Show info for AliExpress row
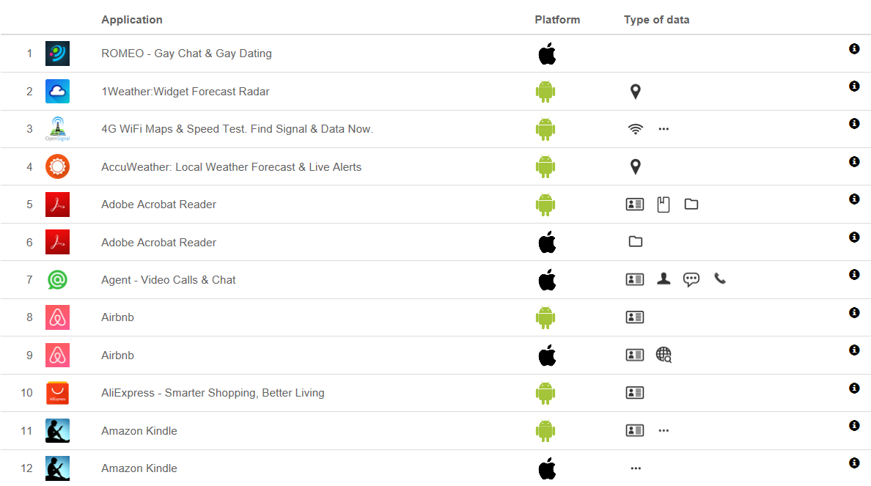This screenshot has height=486, width=871. coord(854,388)
